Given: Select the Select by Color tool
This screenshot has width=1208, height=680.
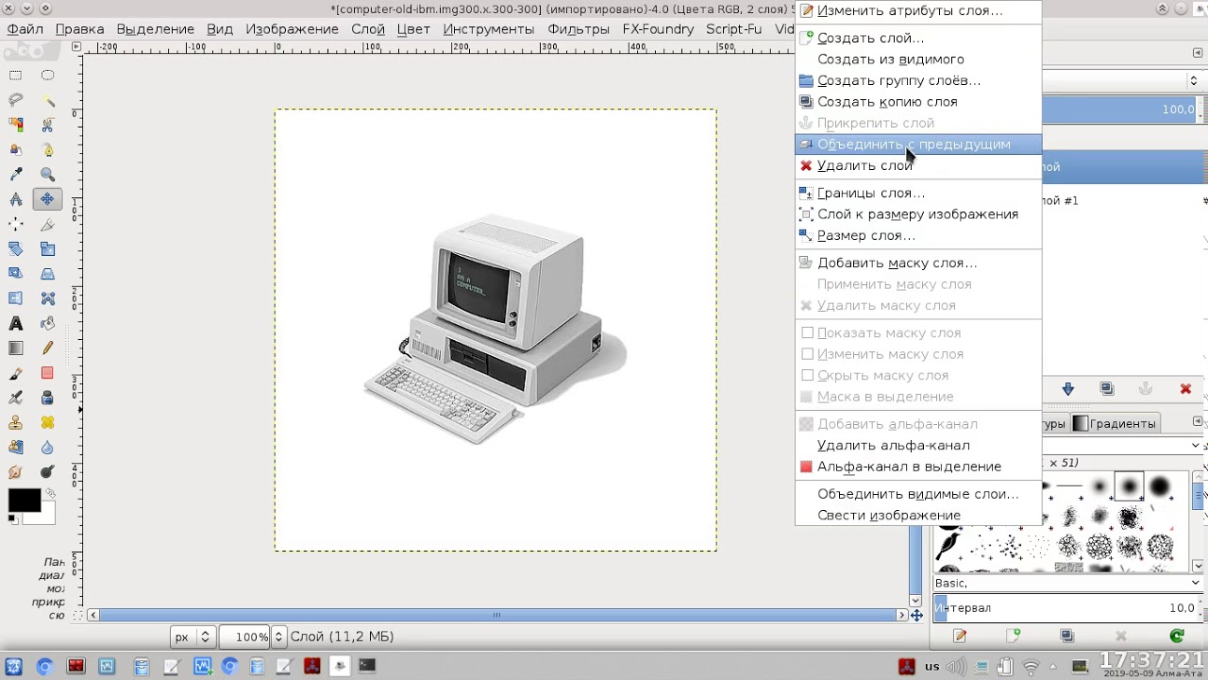Looking at the screenshot, I should [x=16, y=125].
